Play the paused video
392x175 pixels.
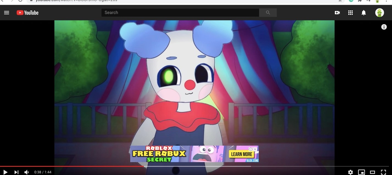point(5,172)
